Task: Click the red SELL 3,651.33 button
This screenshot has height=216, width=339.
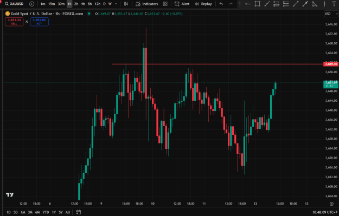Action: (14, 22)
